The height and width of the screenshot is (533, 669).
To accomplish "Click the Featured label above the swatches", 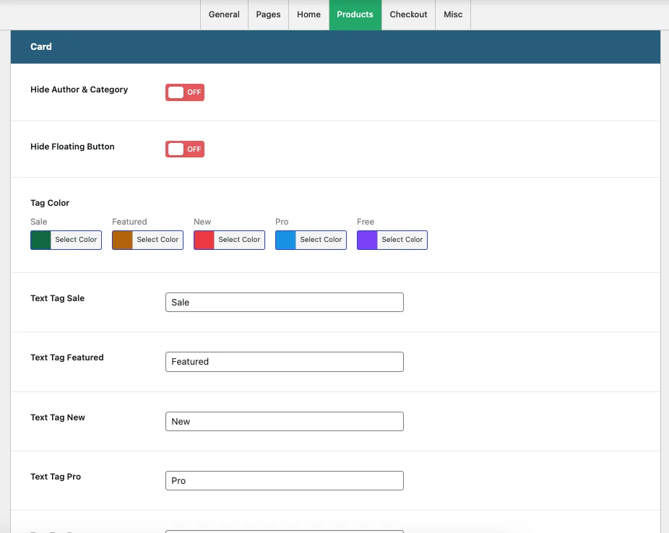I will pyautogui.click(x=129, y=222).
